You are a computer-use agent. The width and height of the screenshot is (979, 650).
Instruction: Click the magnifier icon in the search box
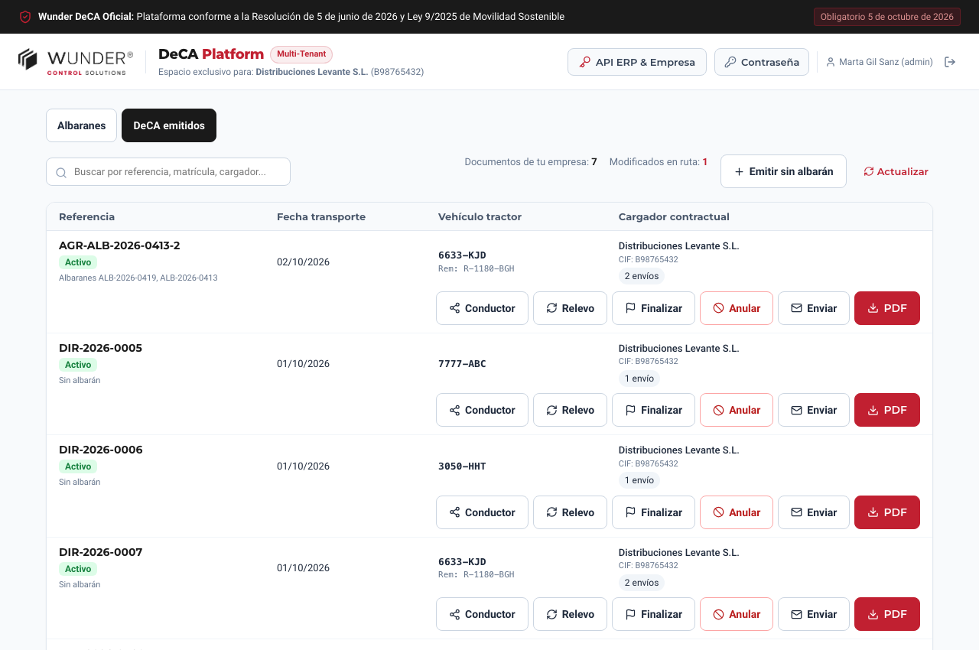click(61, 173)
